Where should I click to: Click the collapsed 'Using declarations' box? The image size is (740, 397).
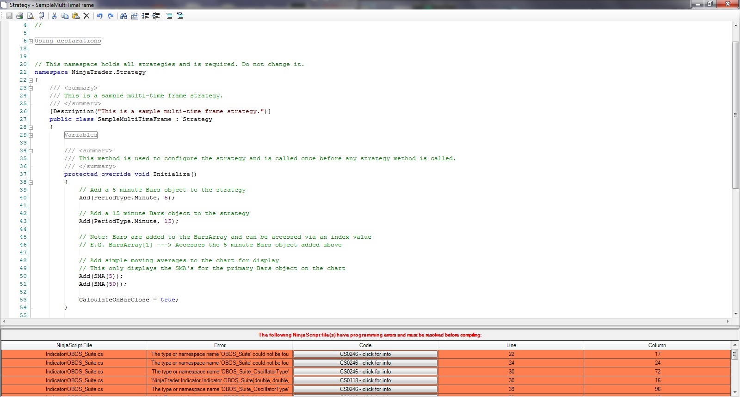[68, 41]
